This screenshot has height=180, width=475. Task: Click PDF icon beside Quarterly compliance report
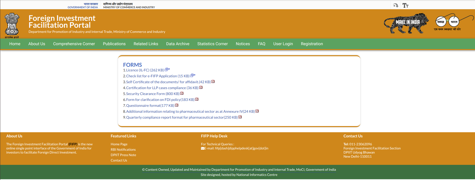[240, 117]
